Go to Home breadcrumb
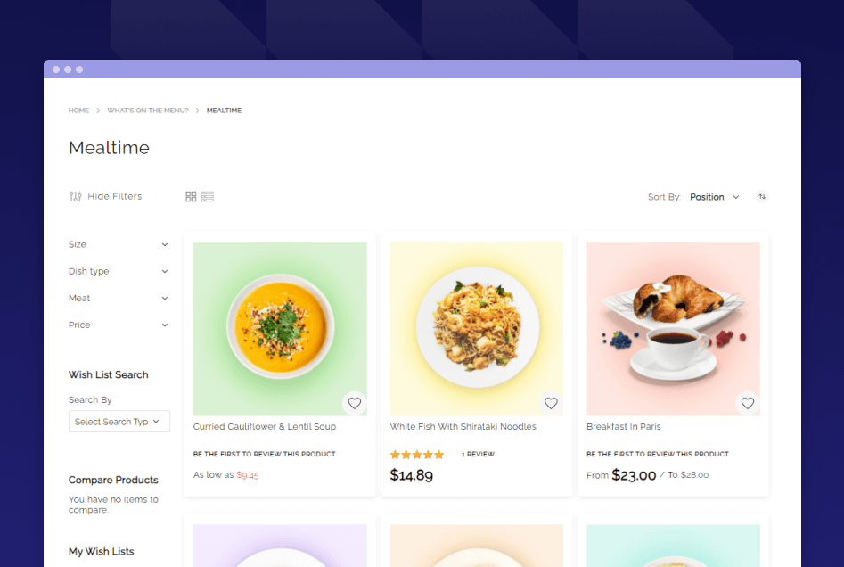Screen dimensions: 844x567 point(78,111)
